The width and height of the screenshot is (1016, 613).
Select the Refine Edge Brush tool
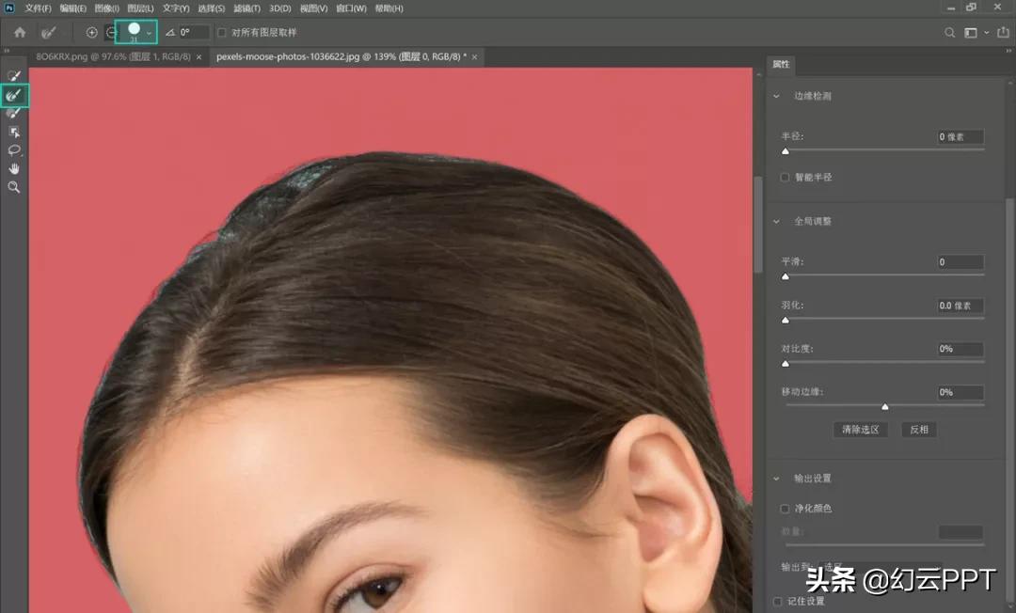pyautogui.click(x=14, y=95)
